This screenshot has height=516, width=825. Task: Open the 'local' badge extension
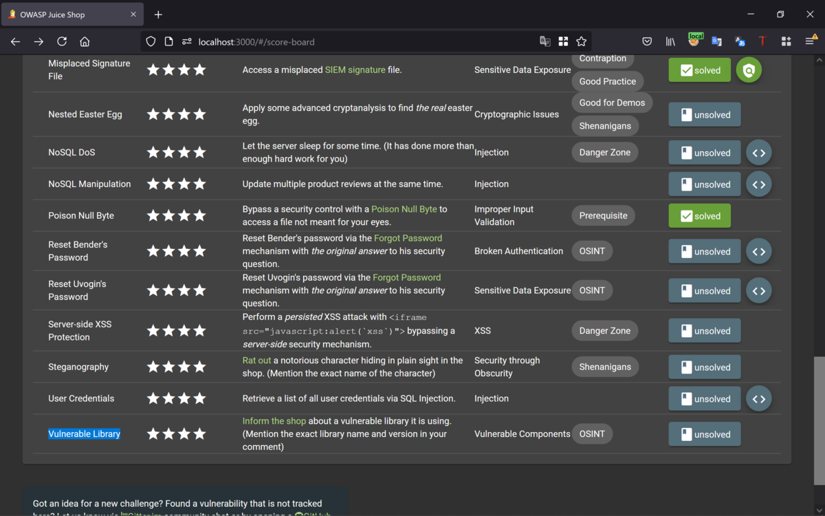pos(694,41)
